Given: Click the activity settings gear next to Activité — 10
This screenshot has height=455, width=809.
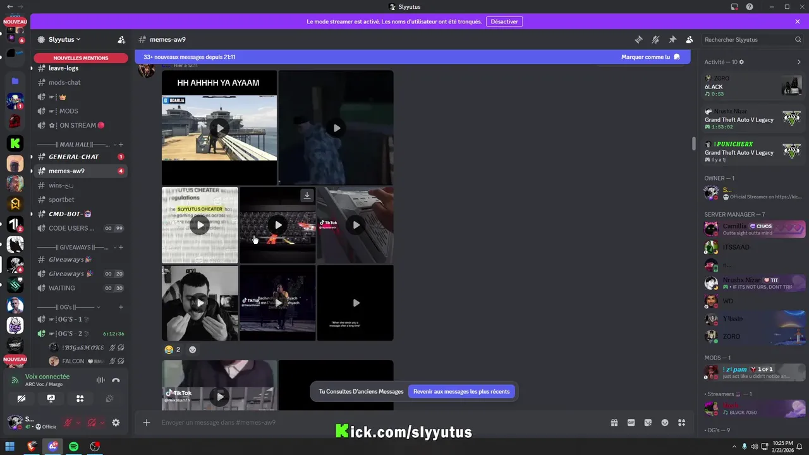Looking at the screenshot, I should point(741,62).
